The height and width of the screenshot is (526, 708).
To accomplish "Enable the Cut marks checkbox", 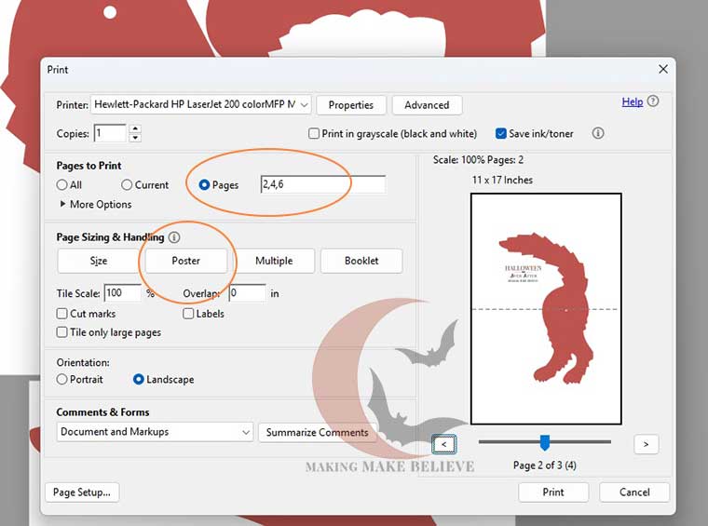I will point(61,314).
